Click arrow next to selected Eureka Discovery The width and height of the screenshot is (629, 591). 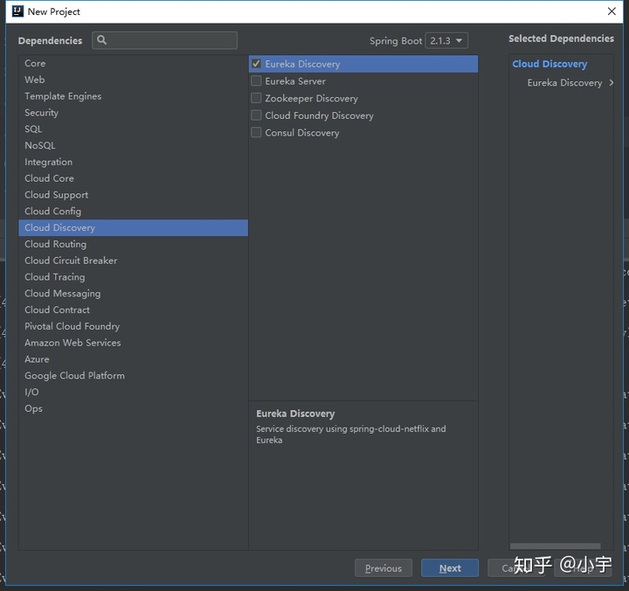coord(611,83)
